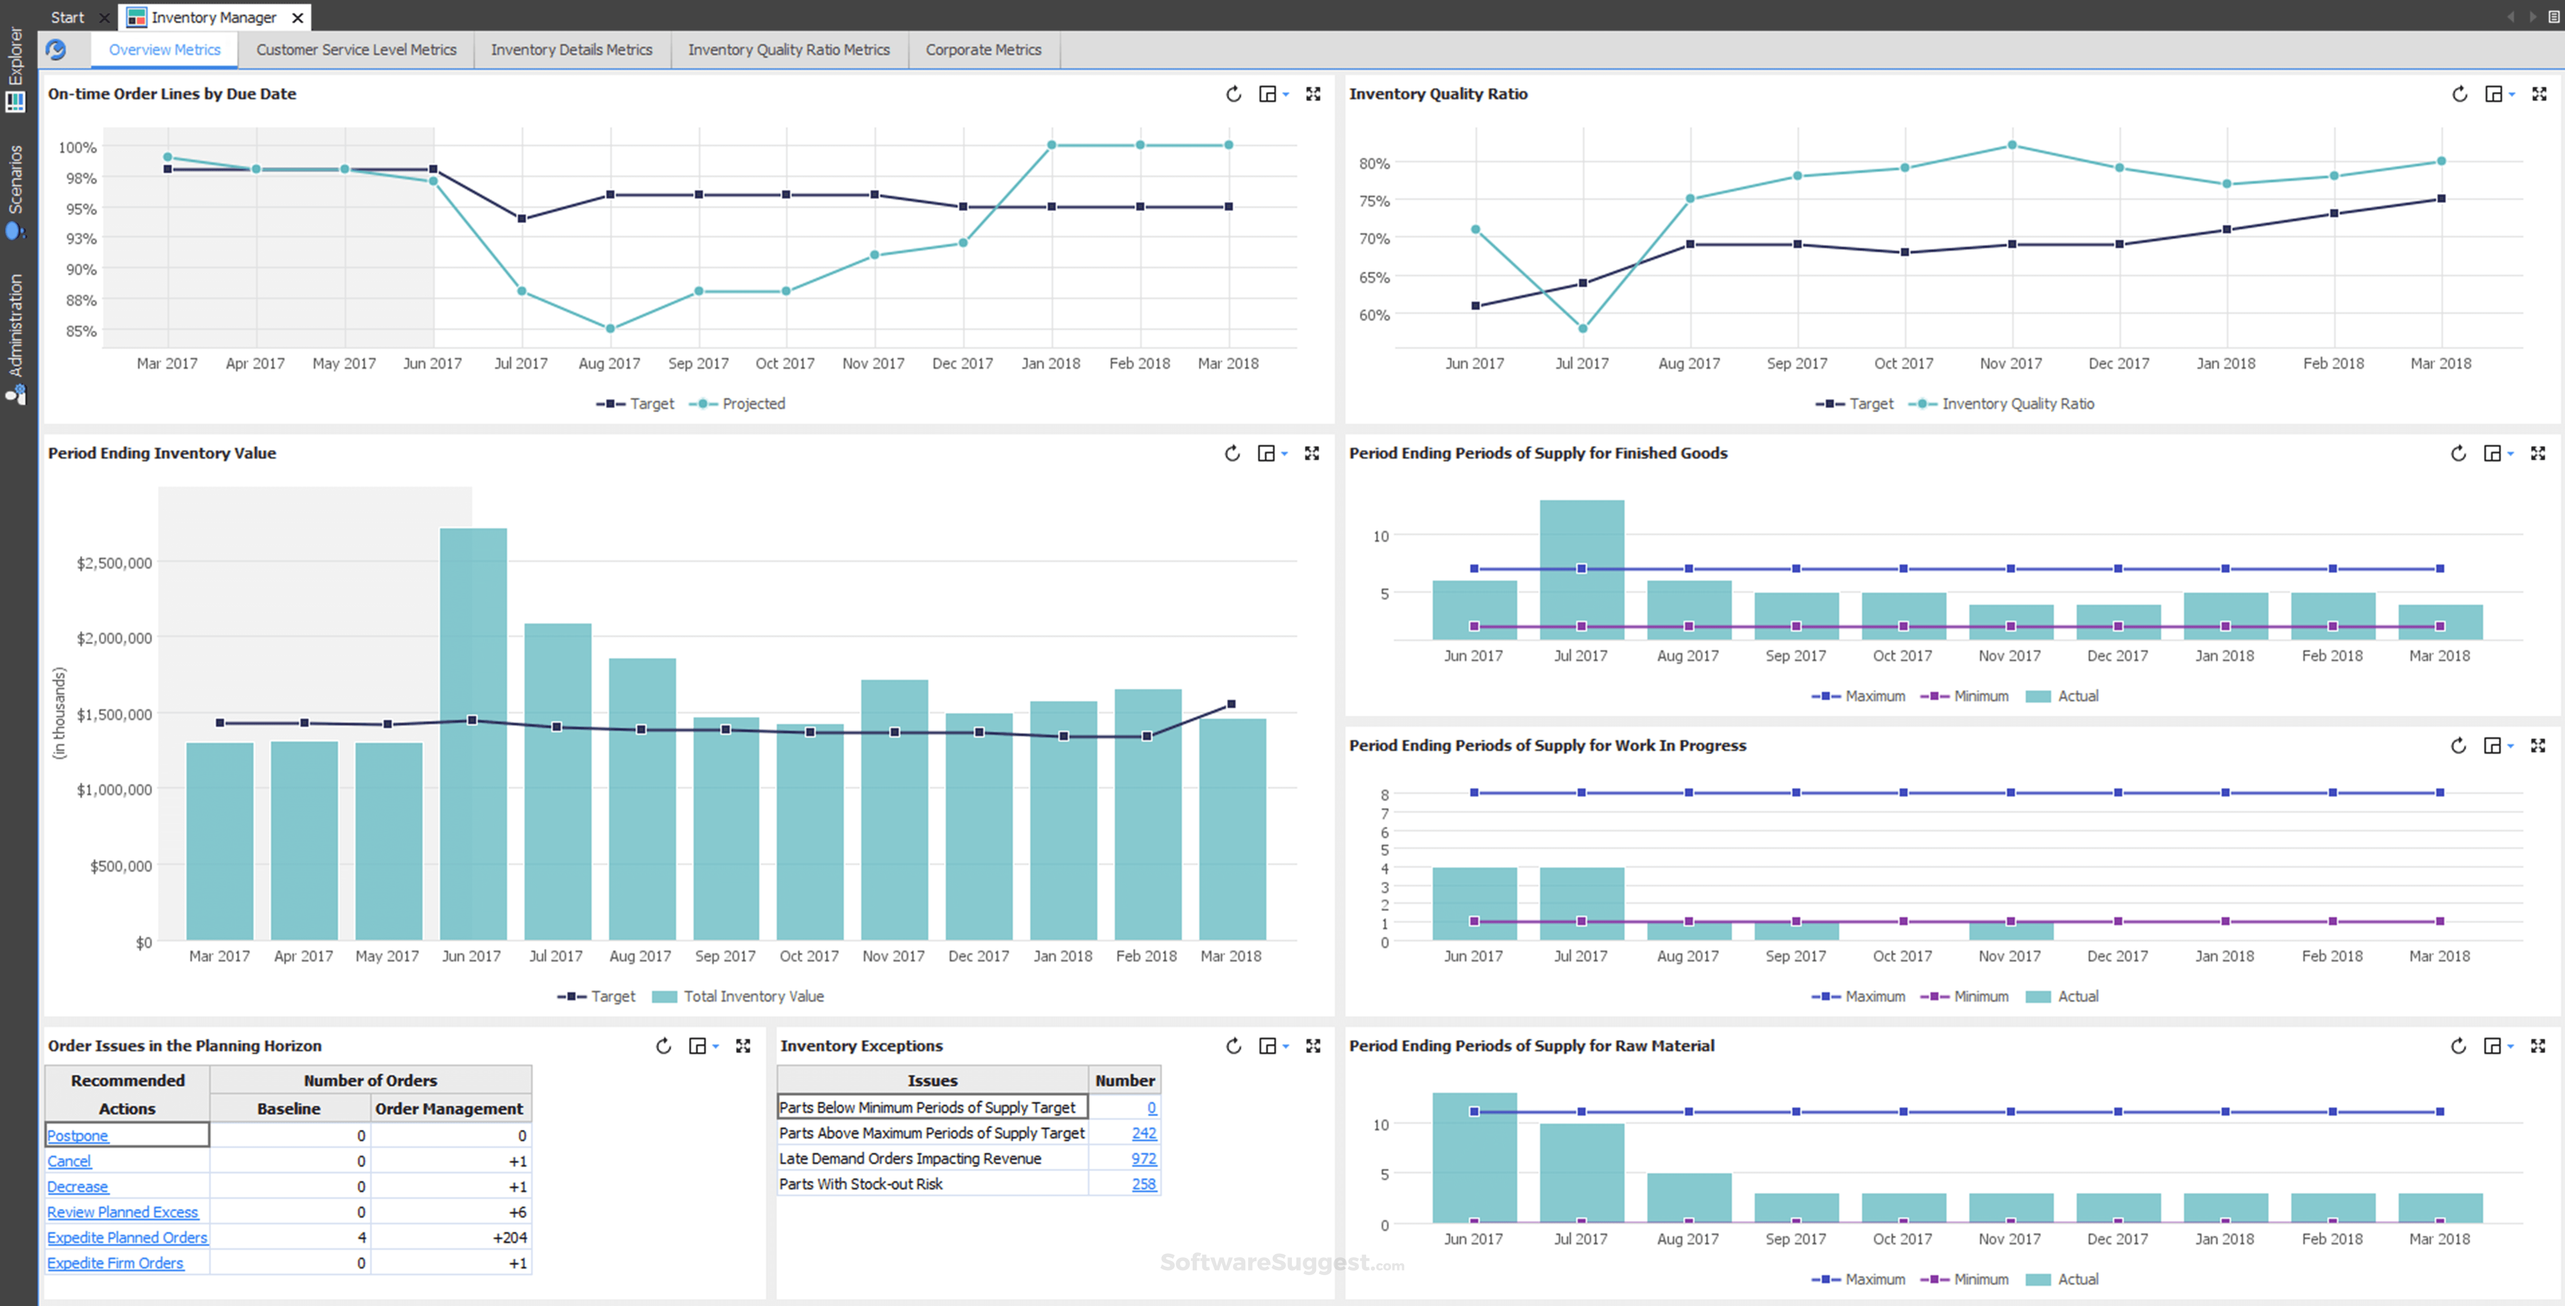Follow the Expedite Planned Orders link

(x=127, y=1236)
